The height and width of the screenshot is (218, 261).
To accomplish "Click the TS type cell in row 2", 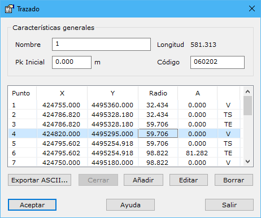I will pos(228,115).
